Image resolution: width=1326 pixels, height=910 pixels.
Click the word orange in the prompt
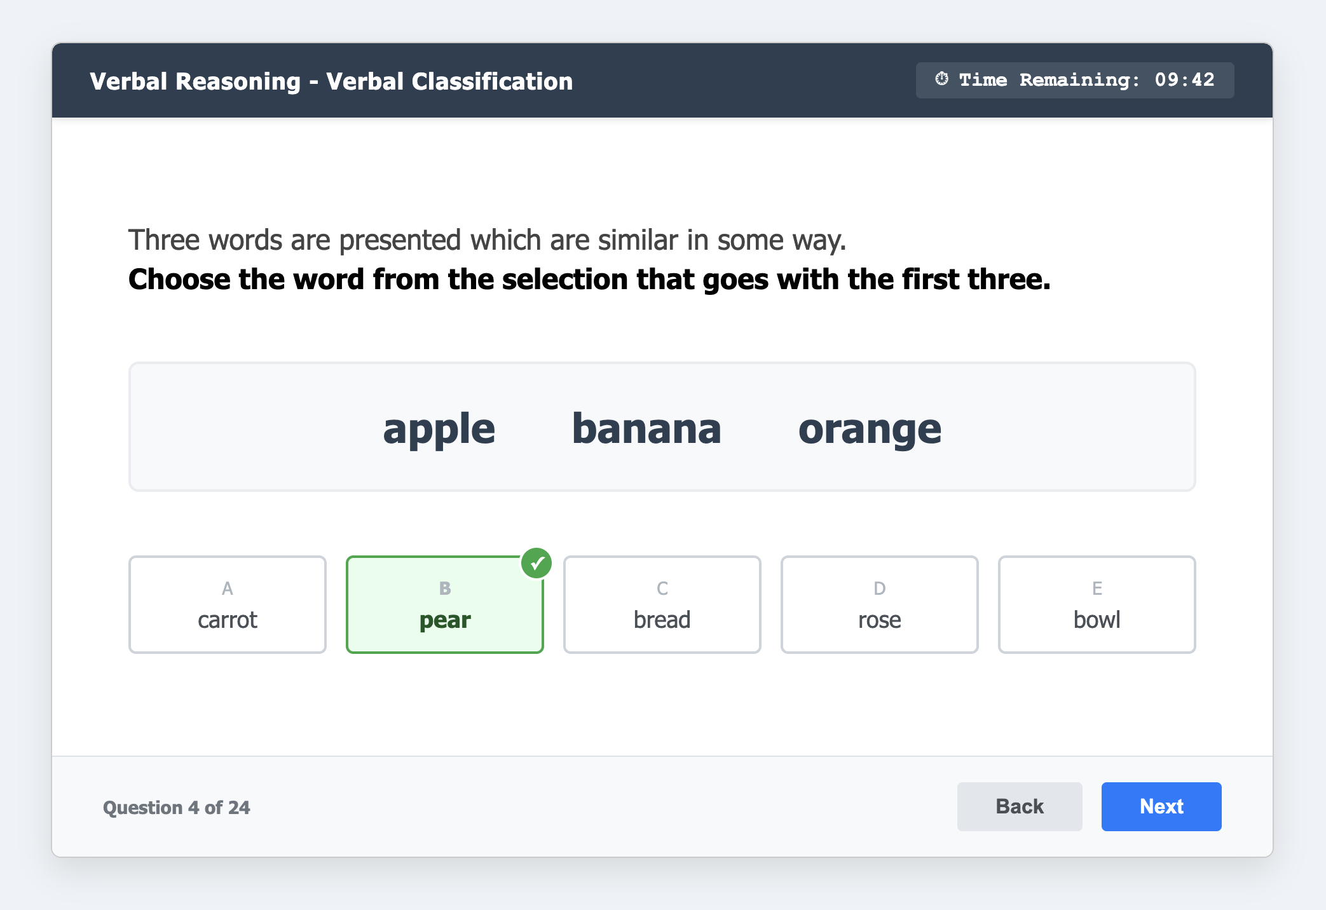[870, 429]
